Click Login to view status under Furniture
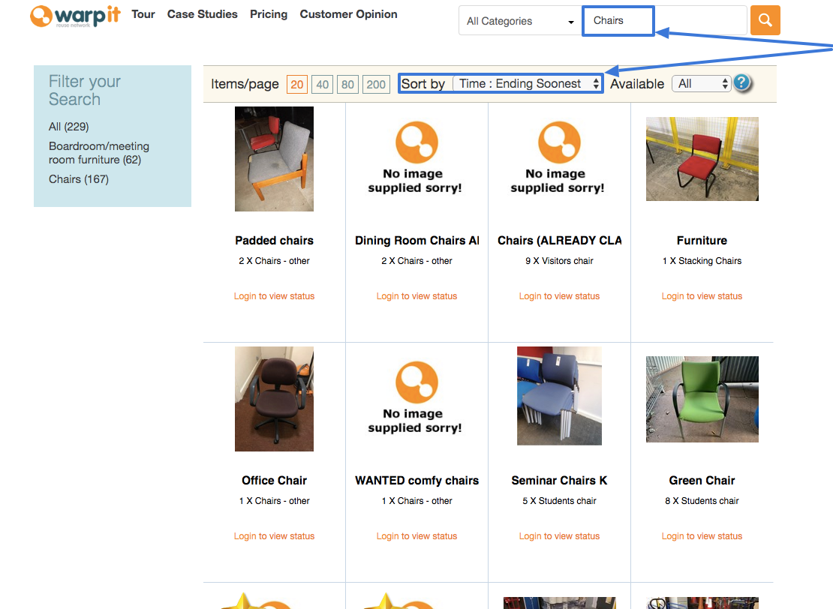The height and width of the screenshot is (609, 833). 702,296
